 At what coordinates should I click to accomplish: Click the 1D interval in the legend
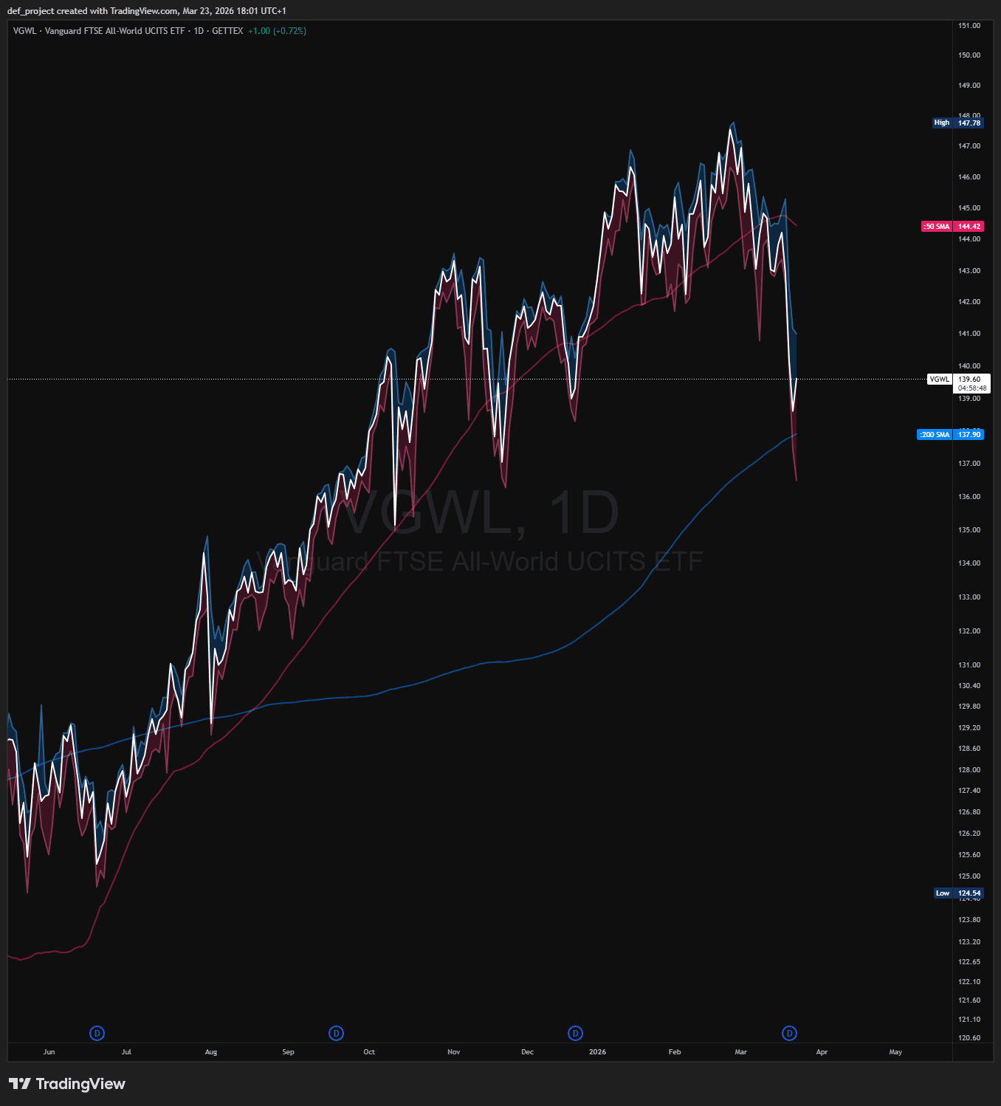tap(199, 31)
